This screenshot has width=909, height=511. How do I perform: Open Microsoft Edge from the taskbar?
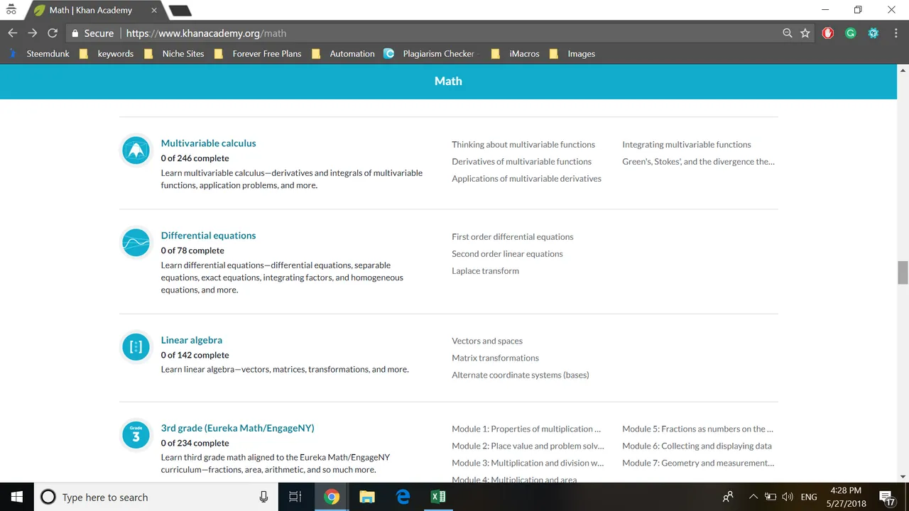pos(403,497)
